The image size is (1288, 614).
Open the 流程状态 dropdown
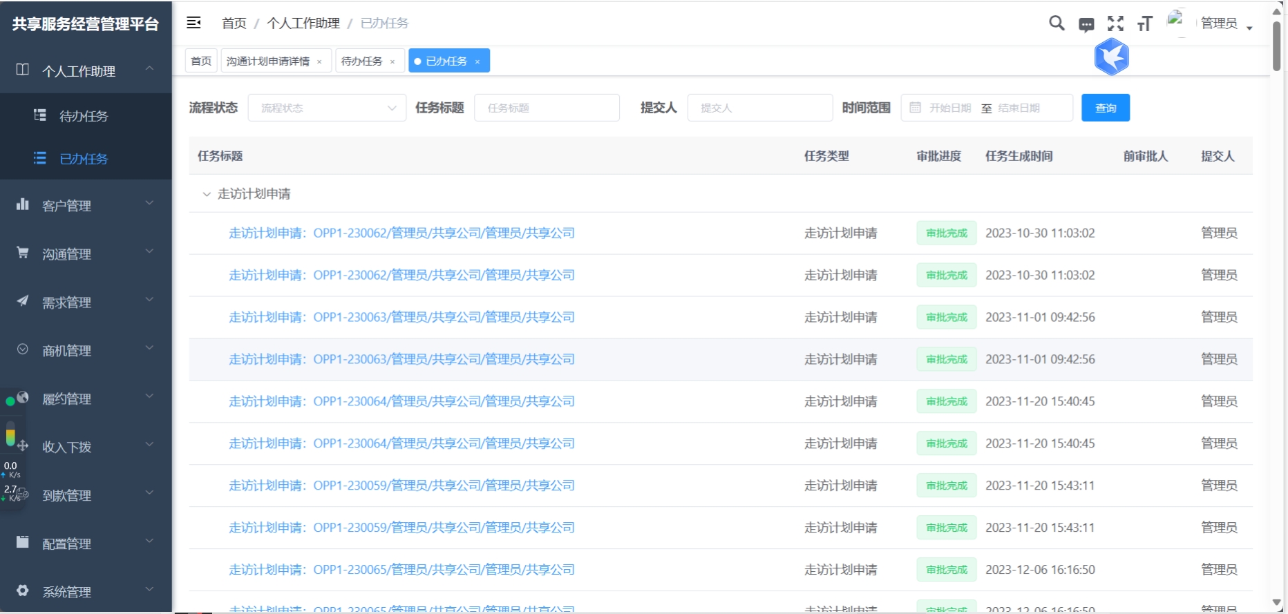point(327,108)
